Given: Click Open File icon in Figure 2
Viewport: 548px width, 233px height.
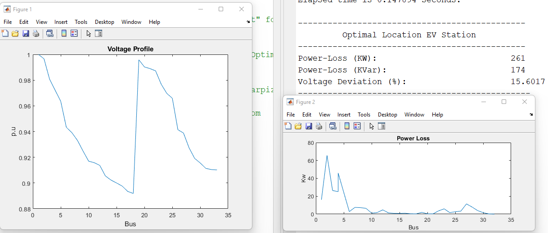Looking at the screenshot, I should coord(298,126).
